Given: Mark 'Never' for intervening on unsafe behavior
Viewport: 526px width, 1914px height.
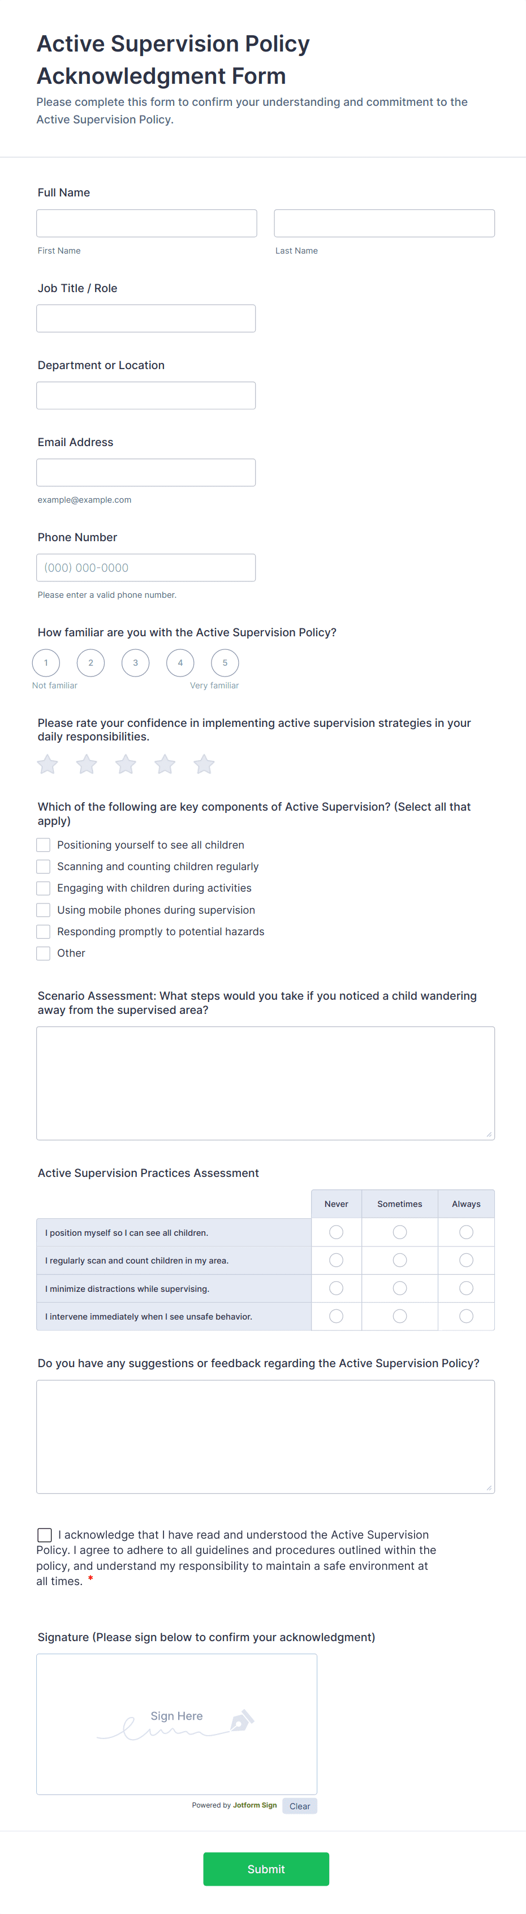Looking at the screenshot, I should tap(336, 1317).
